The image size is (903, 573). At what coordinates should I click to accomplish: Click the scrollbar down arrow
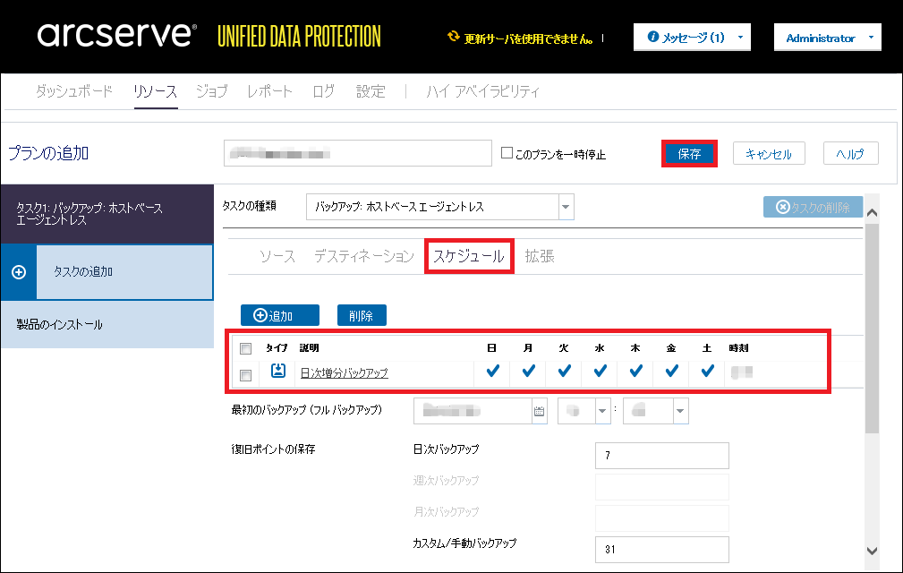(872, 551)
